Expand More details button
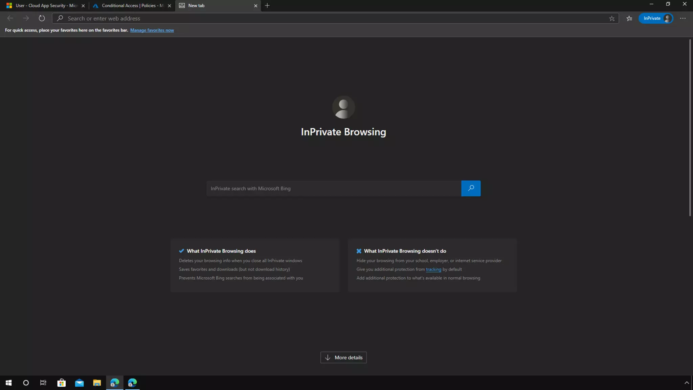Image resolution: width=693 pixels, height=390 pixels. click(x=343, y=357)
